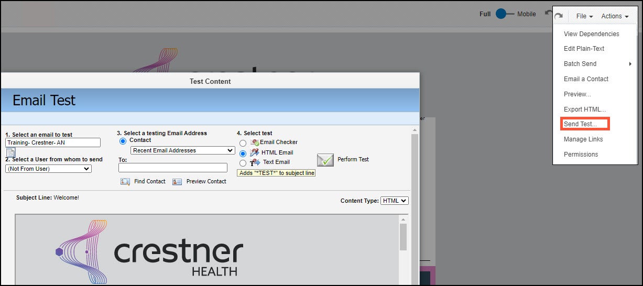
Task: Open the File menu
Action: pyautogui.click(x=584, y=16)
